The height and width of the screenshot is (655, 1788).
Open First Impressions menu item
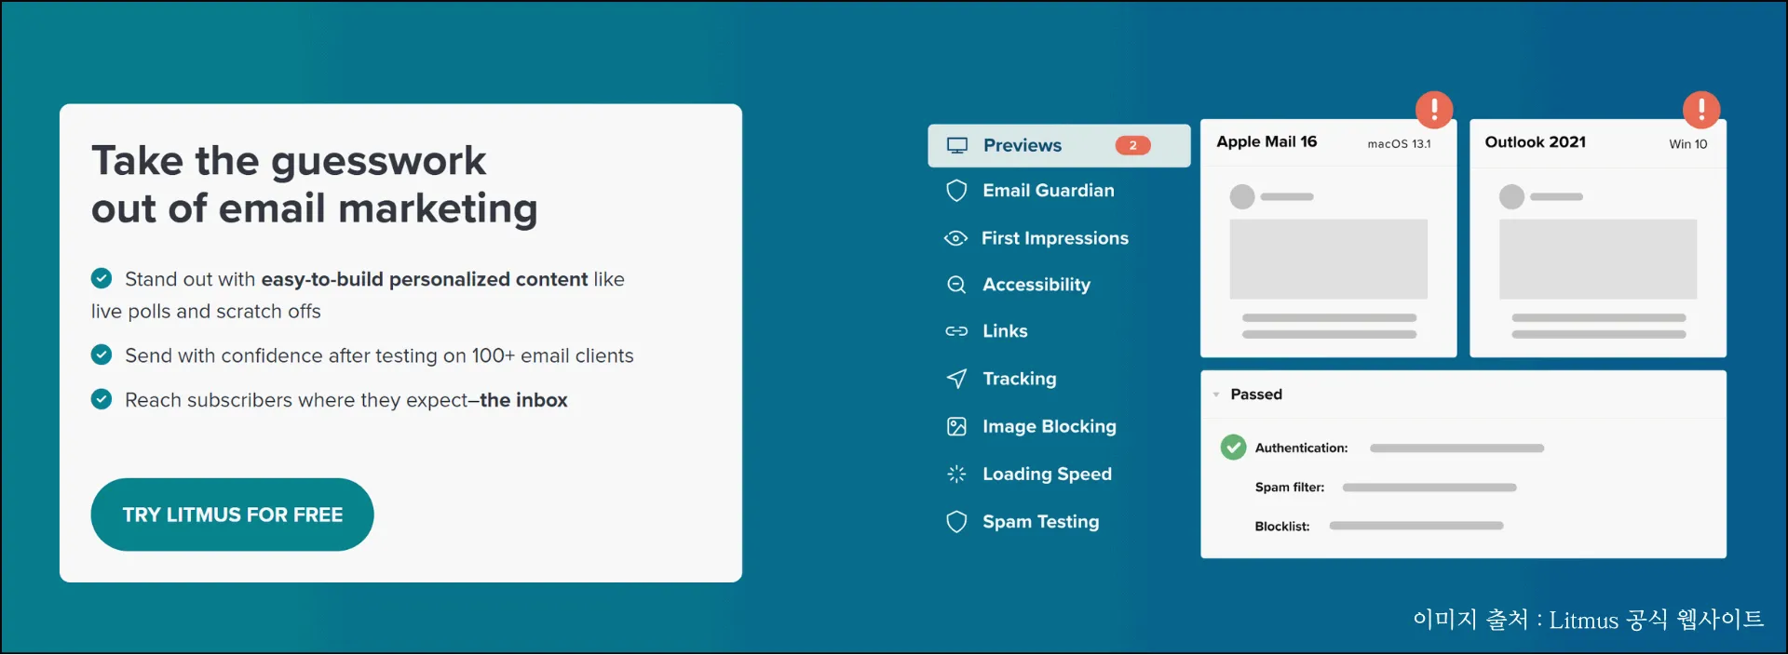point(1054,238)
